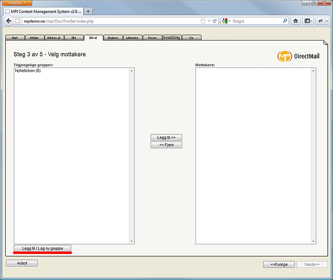Image resolution: width=333 pixels, height=280 pixels.
Task: Focus the address bar URL field
Action: [x=111, y=21]
